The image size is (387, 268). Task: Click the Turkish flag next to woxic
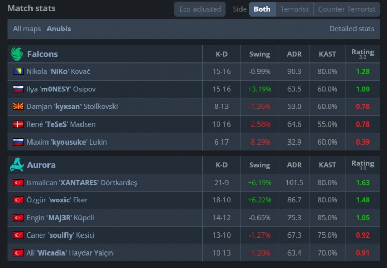click(18, 200)
